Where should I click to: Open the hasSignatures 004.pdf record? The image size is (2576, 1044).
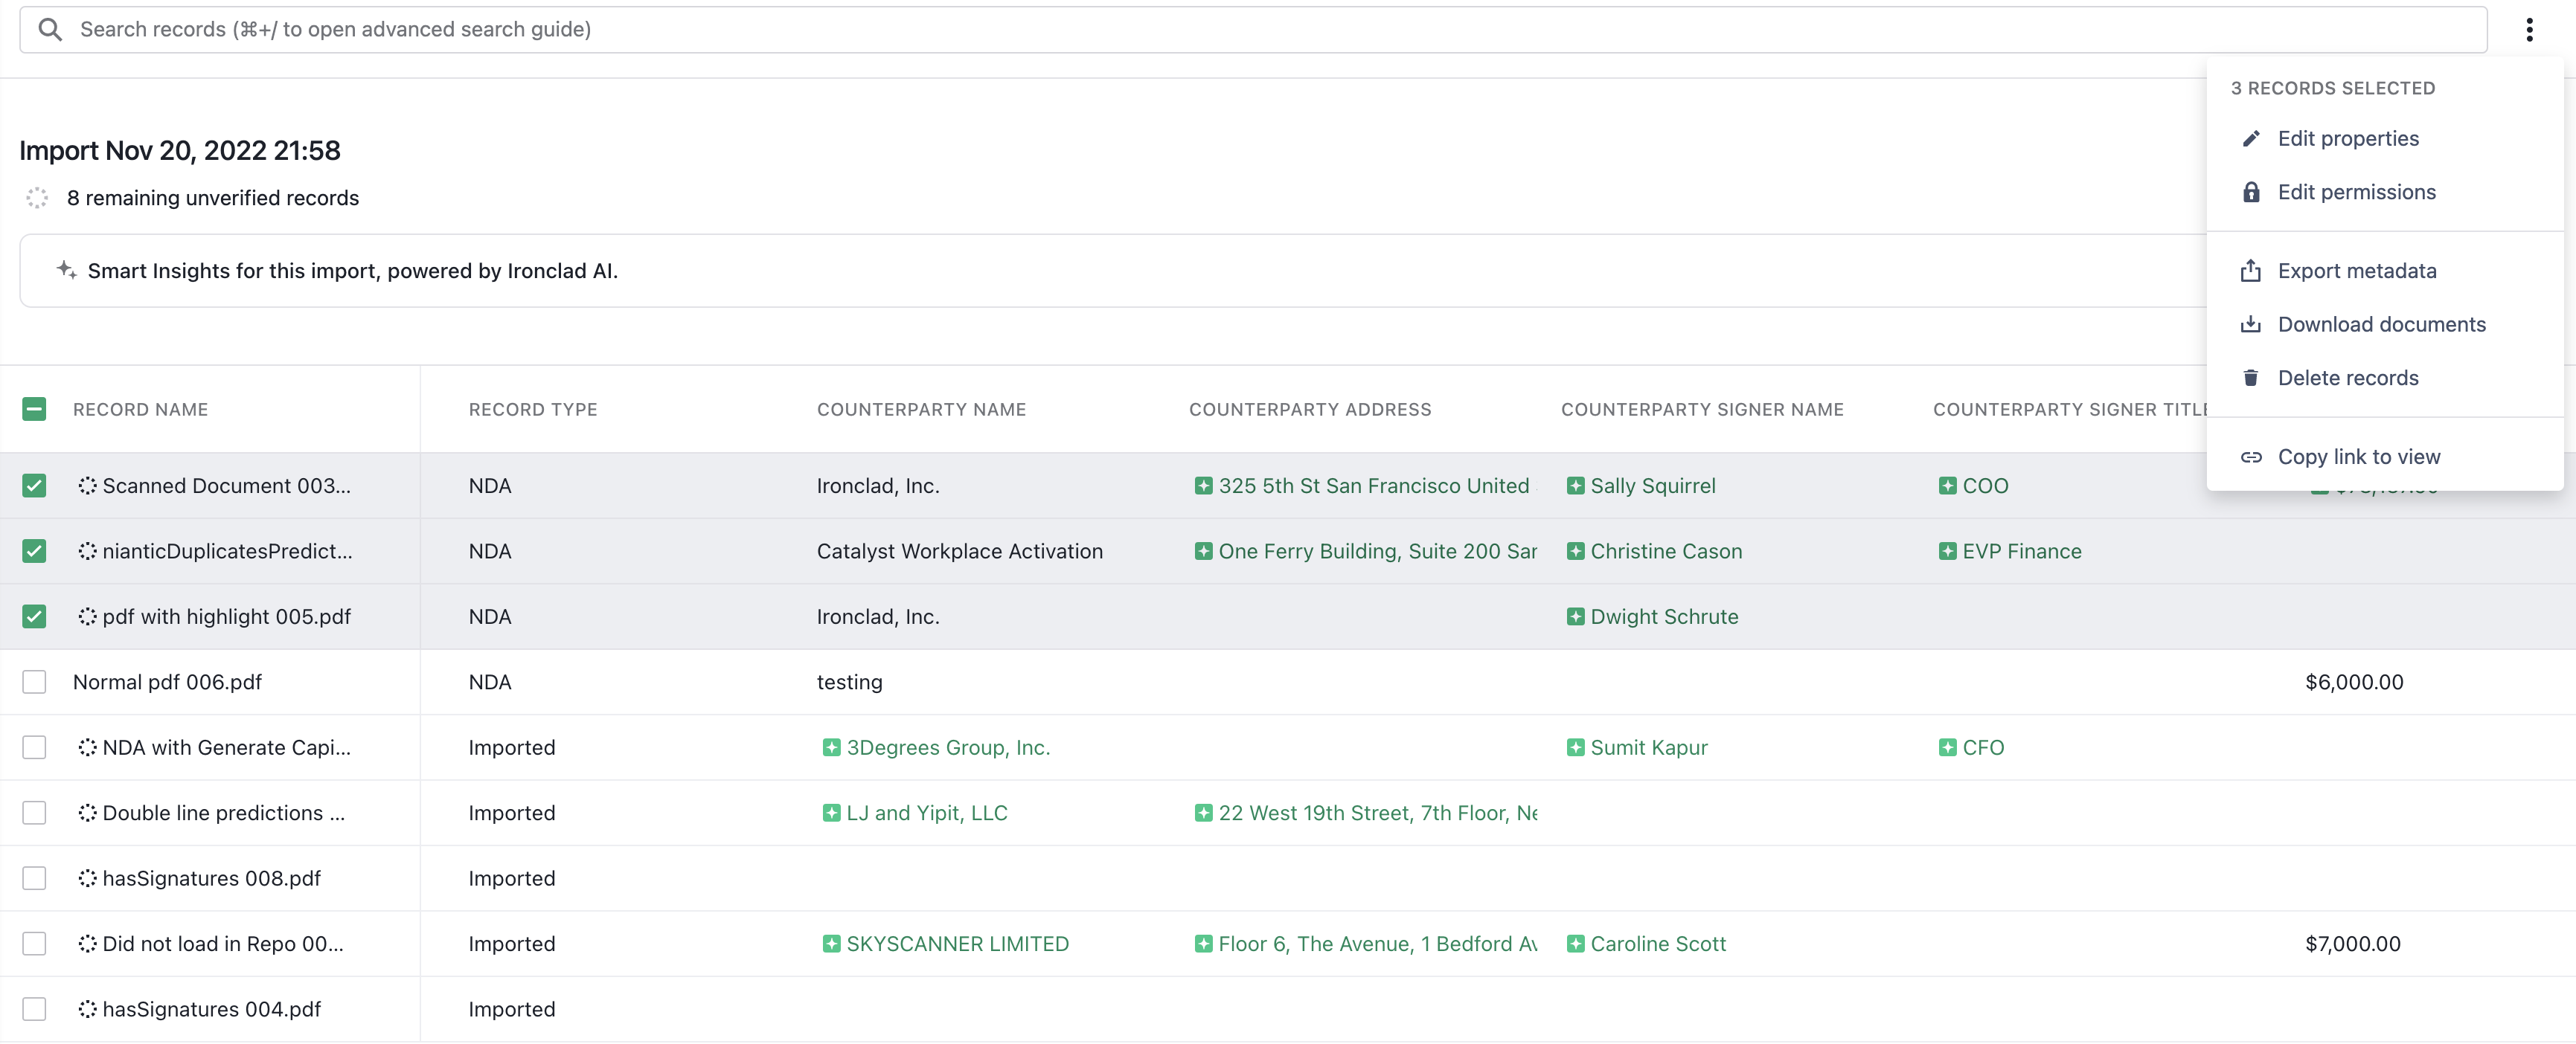212,1009
